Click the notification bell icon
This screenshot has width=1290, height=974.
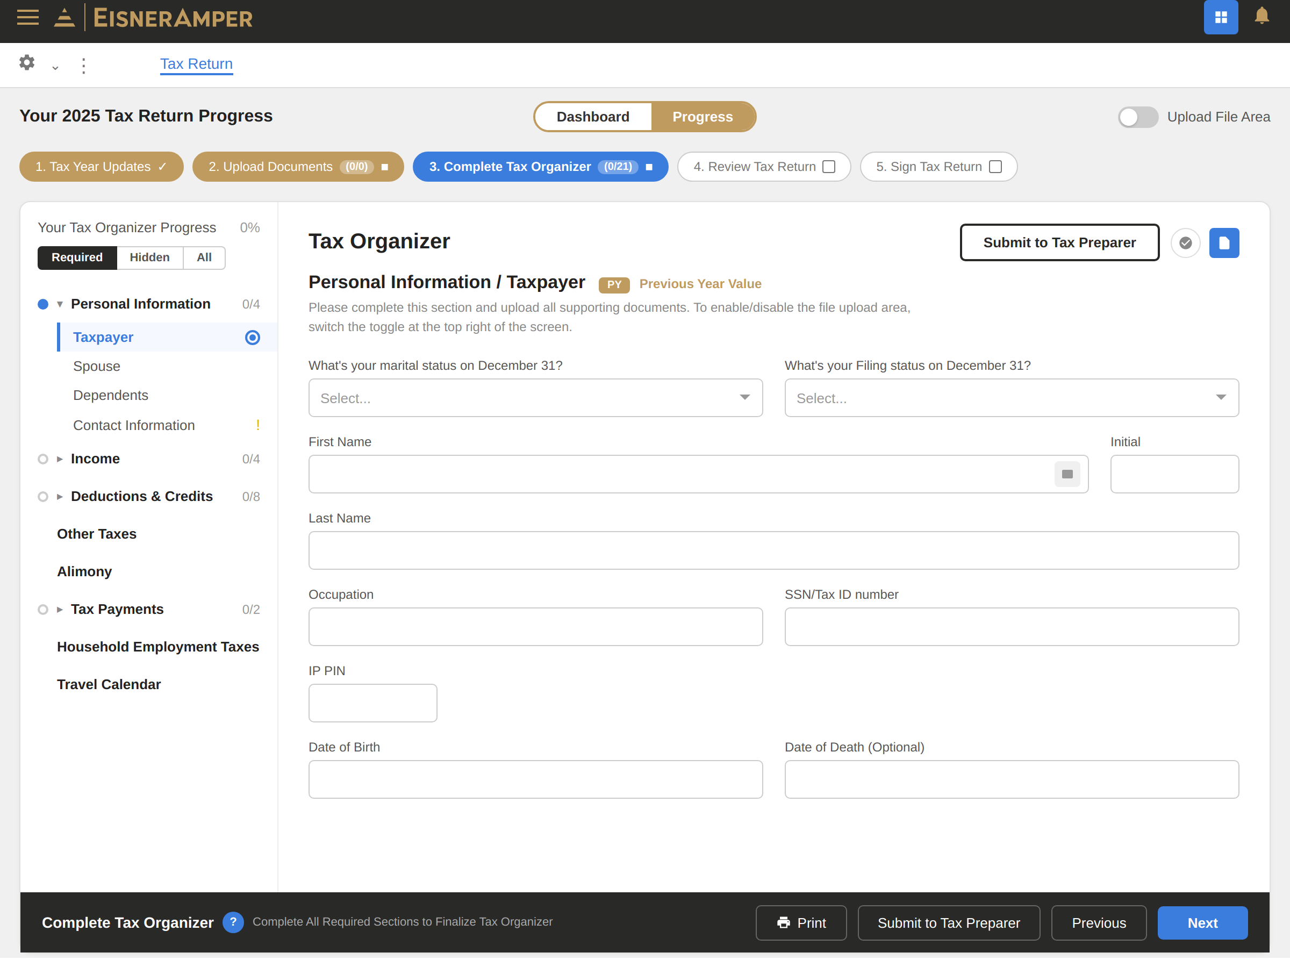tap(1262, 16)
